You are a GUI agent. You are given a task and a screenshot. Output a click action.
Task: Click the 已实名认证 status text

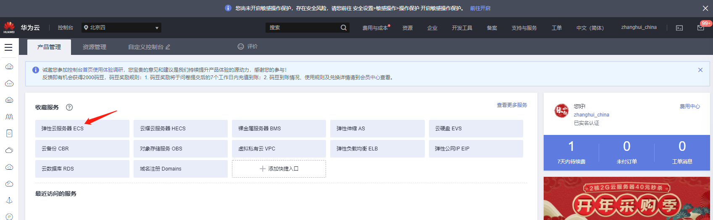[x=587, y=123]
